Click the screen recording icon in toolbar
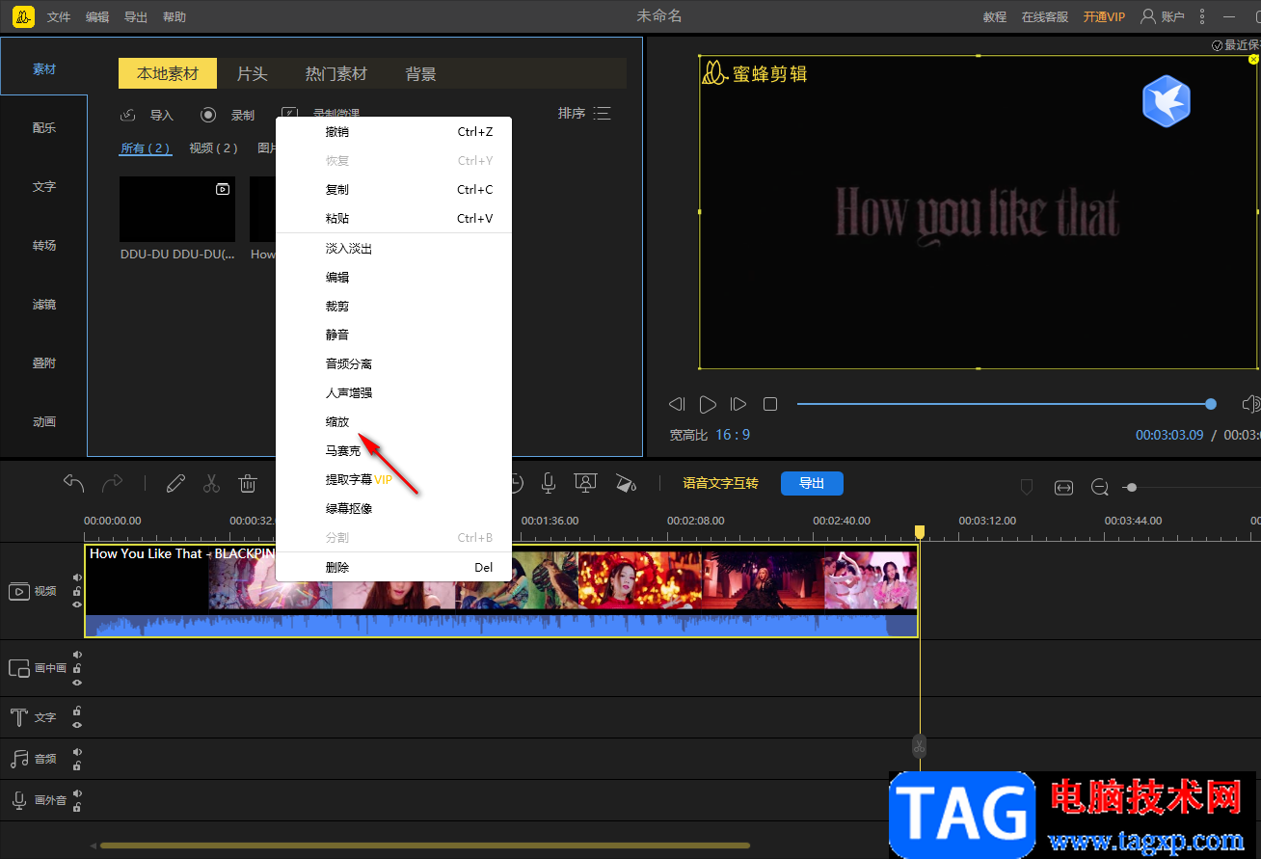 [x=584, y=483]
